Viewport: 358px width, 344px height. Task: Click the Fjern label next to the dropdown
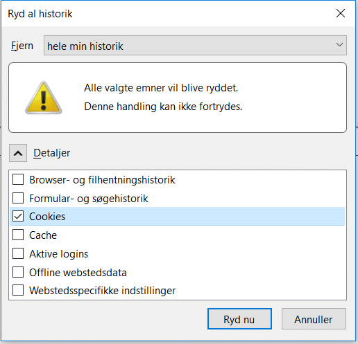[x=22, y=46]
